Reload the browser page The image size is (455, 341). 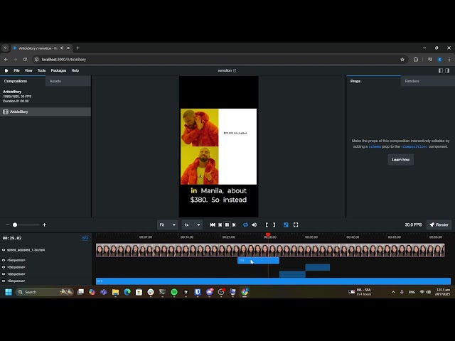pos(26,60)
